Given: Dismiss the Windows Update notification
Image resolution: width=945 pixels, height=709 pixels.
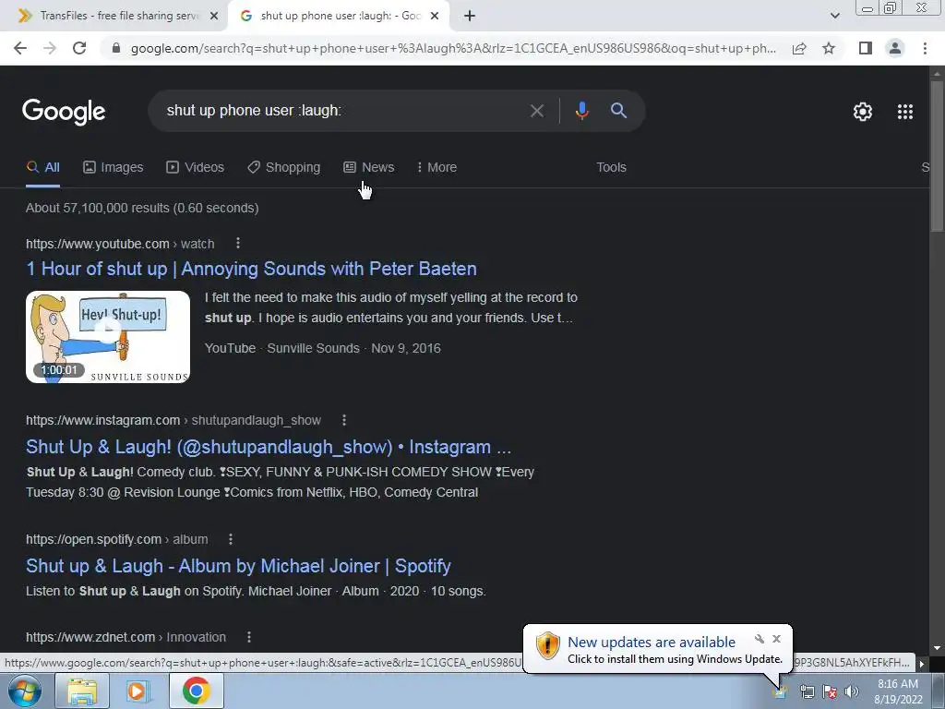Looking at the screenshot, I should click(x=776, y=639).
